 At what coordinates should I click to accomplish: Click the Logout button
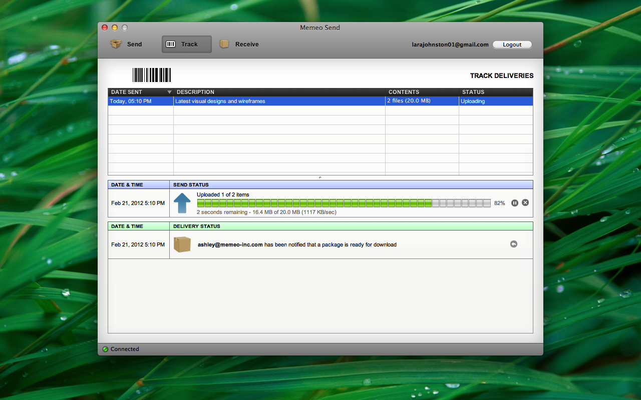click(512, 44)
